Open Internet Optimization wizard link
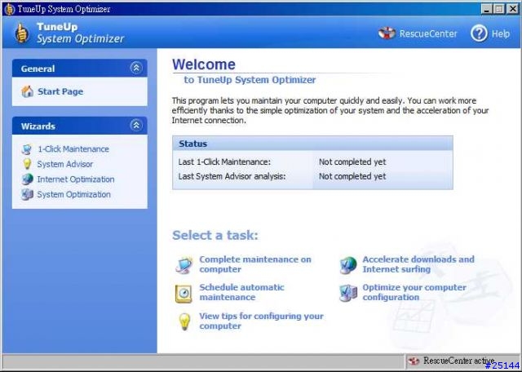Viewport: 522px width, 372px height. (76, 179)
